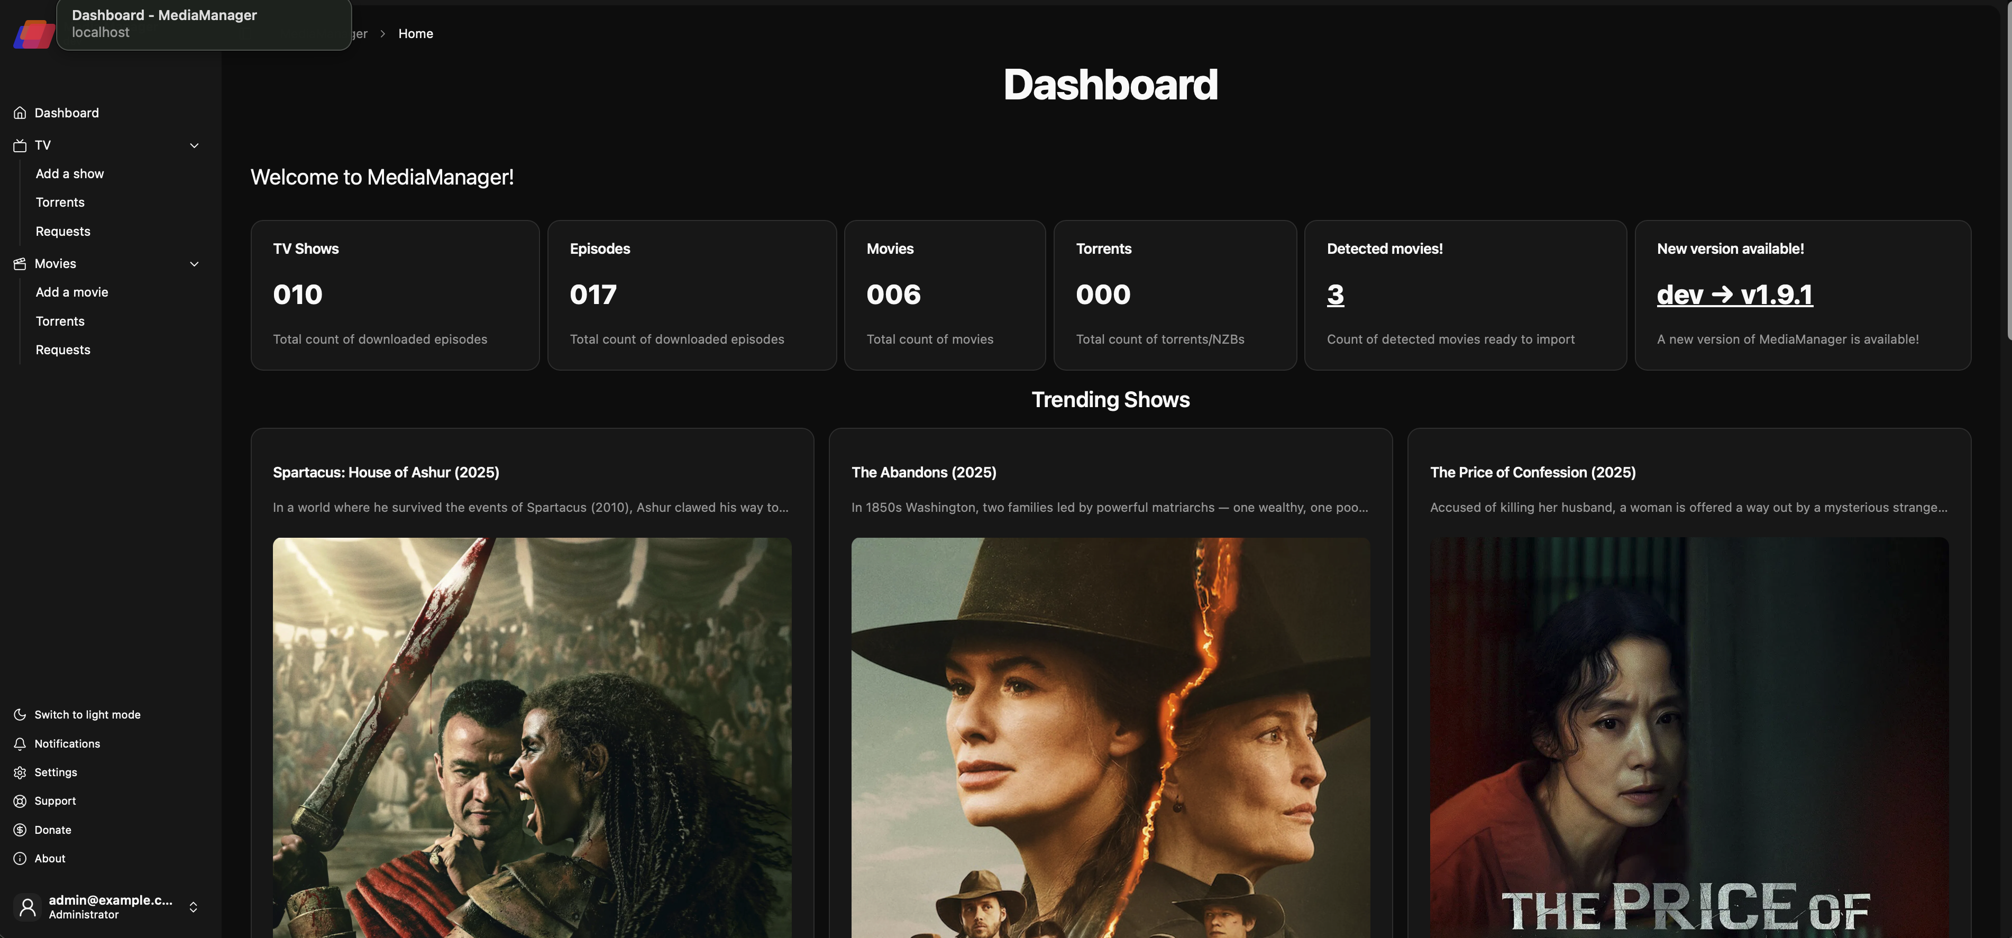Click the Donate dollar icon
2012x938 pixels.
[20, 830]
